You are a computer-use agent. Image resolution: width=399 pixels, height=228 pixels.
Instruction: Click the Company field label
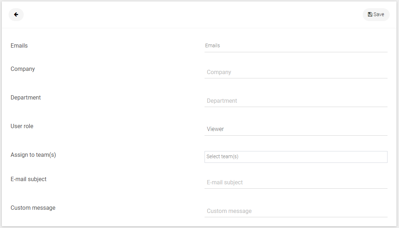pyautogui.click(x=23, y=69)
